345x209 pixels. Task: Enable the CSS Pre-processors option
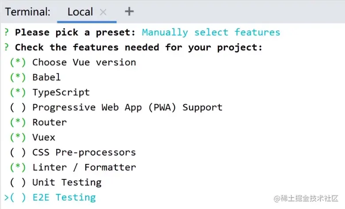(18, 152)
